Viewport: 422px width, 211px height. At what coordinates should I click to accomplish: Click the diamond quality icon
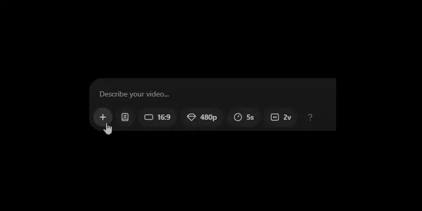point(191,117)
